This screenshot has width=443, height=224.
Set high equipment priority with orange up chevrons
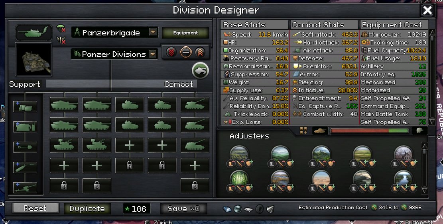(x=200, y=52)
